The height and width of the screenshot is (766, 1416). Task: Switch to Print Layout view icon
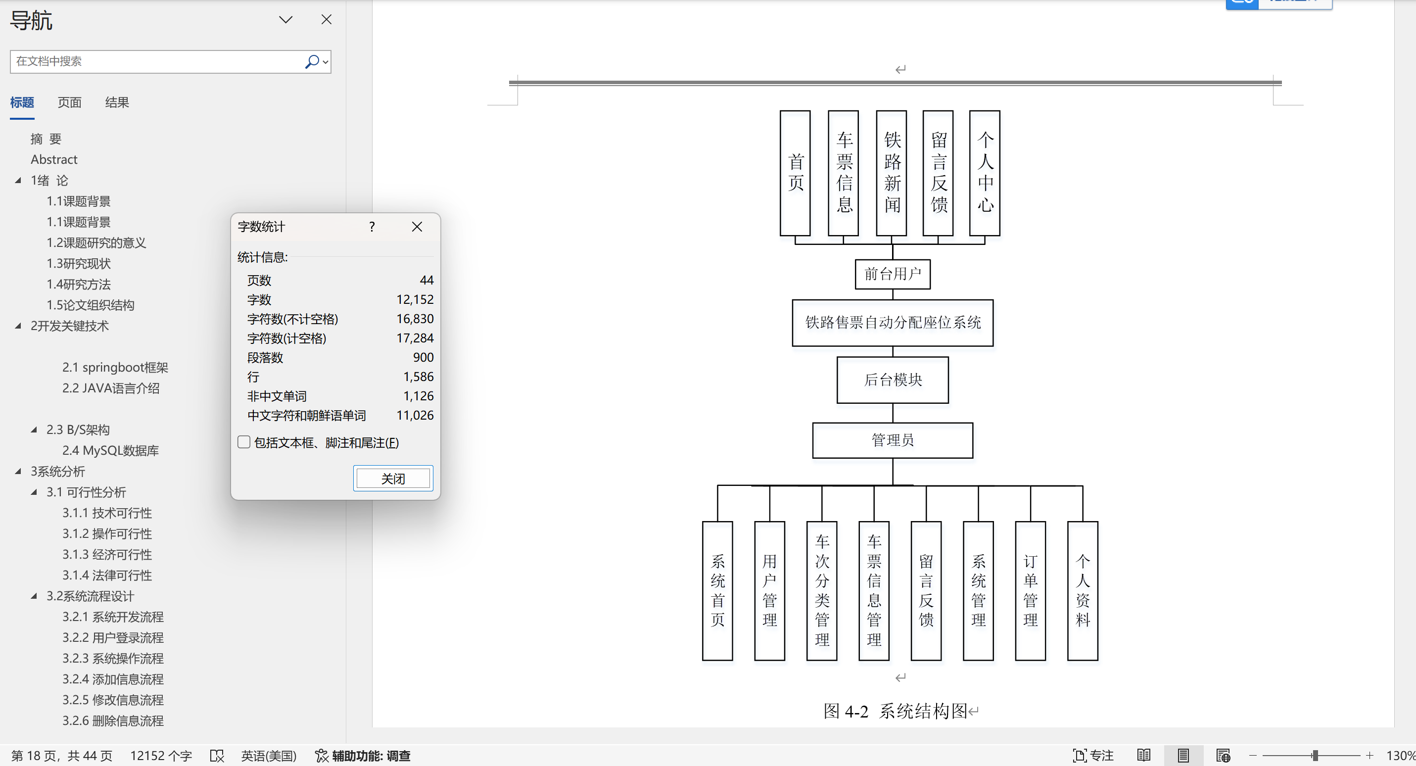pyautogui.click(x=1183, y=756)
